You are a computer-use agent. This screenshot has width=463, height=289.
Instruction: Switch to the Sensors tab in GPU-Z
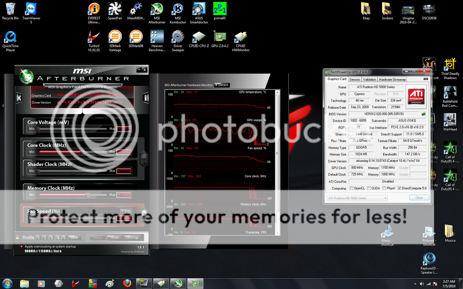354,79
